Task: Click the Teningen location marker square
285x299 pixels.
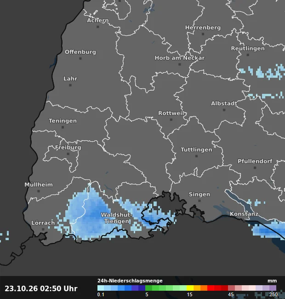Action: point(63,127)
